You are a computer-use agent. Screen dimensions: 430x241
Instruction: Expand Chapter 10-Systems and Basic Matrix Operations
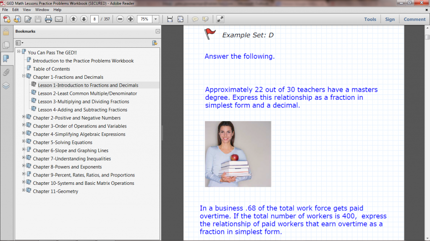[x=24, y=182]
